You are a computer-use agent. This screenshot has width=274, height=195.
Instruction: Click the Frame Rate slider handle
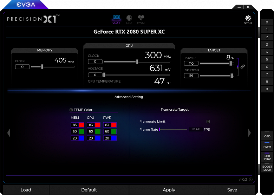click(159, 130)
